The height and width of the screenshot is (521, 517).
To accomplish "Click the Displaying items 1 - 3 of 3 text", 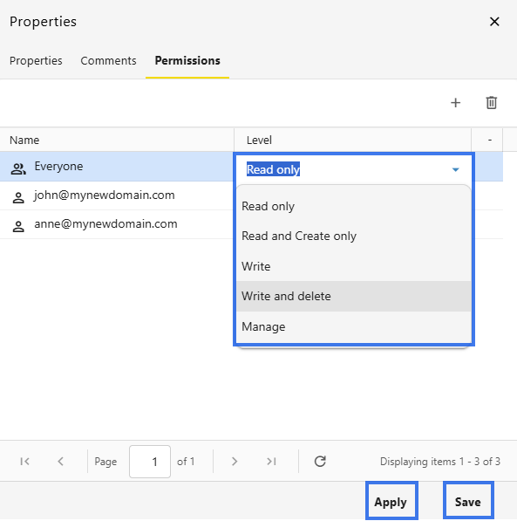I will coord(440,462).
